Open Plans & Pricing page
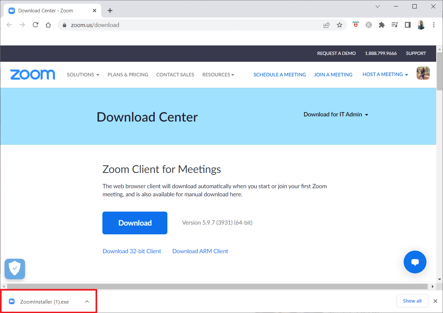The height and width of the screenshot is (313, 443). click(128, 75)
